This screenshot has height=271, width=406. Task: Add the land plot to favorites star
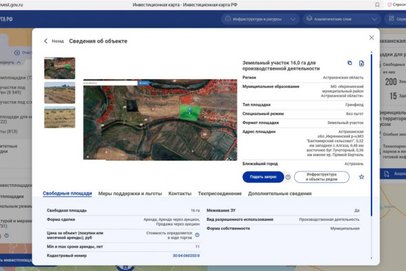pyautogui.click(x=361, y=177)
